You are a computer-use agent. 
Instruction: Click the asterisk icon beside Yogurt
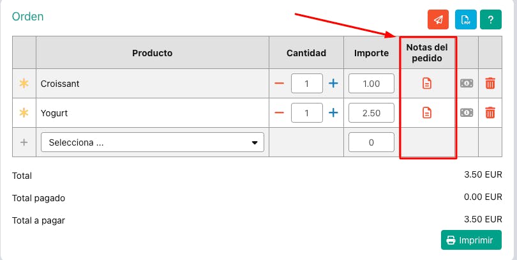[24, 113]
